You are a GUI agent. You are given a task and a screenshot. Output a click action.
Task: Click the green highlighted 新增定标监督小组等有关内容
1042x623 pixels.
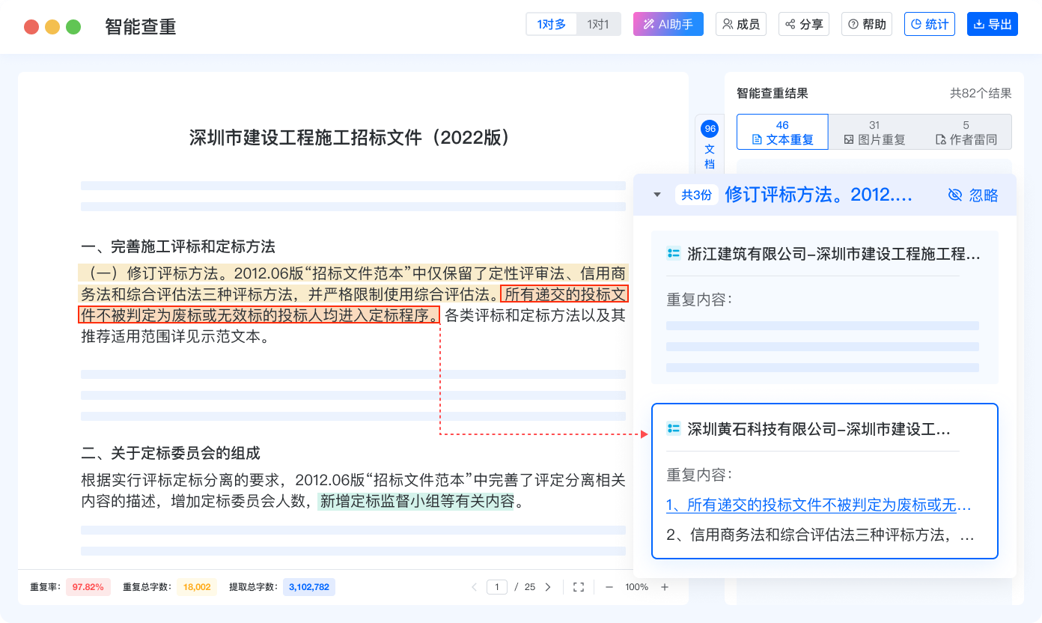pyautogui.click(x=416, y=502)
